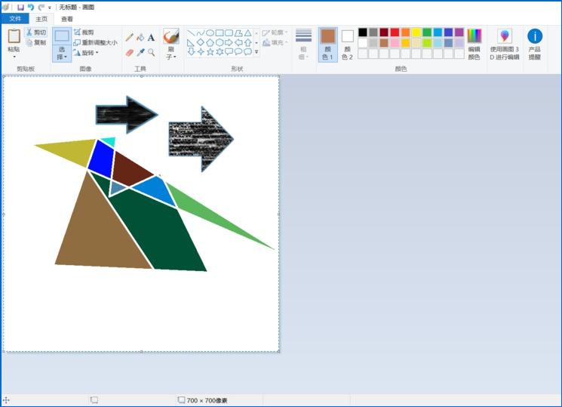
Task: Select the Diamond shape
Action: (x=201, y=43)
